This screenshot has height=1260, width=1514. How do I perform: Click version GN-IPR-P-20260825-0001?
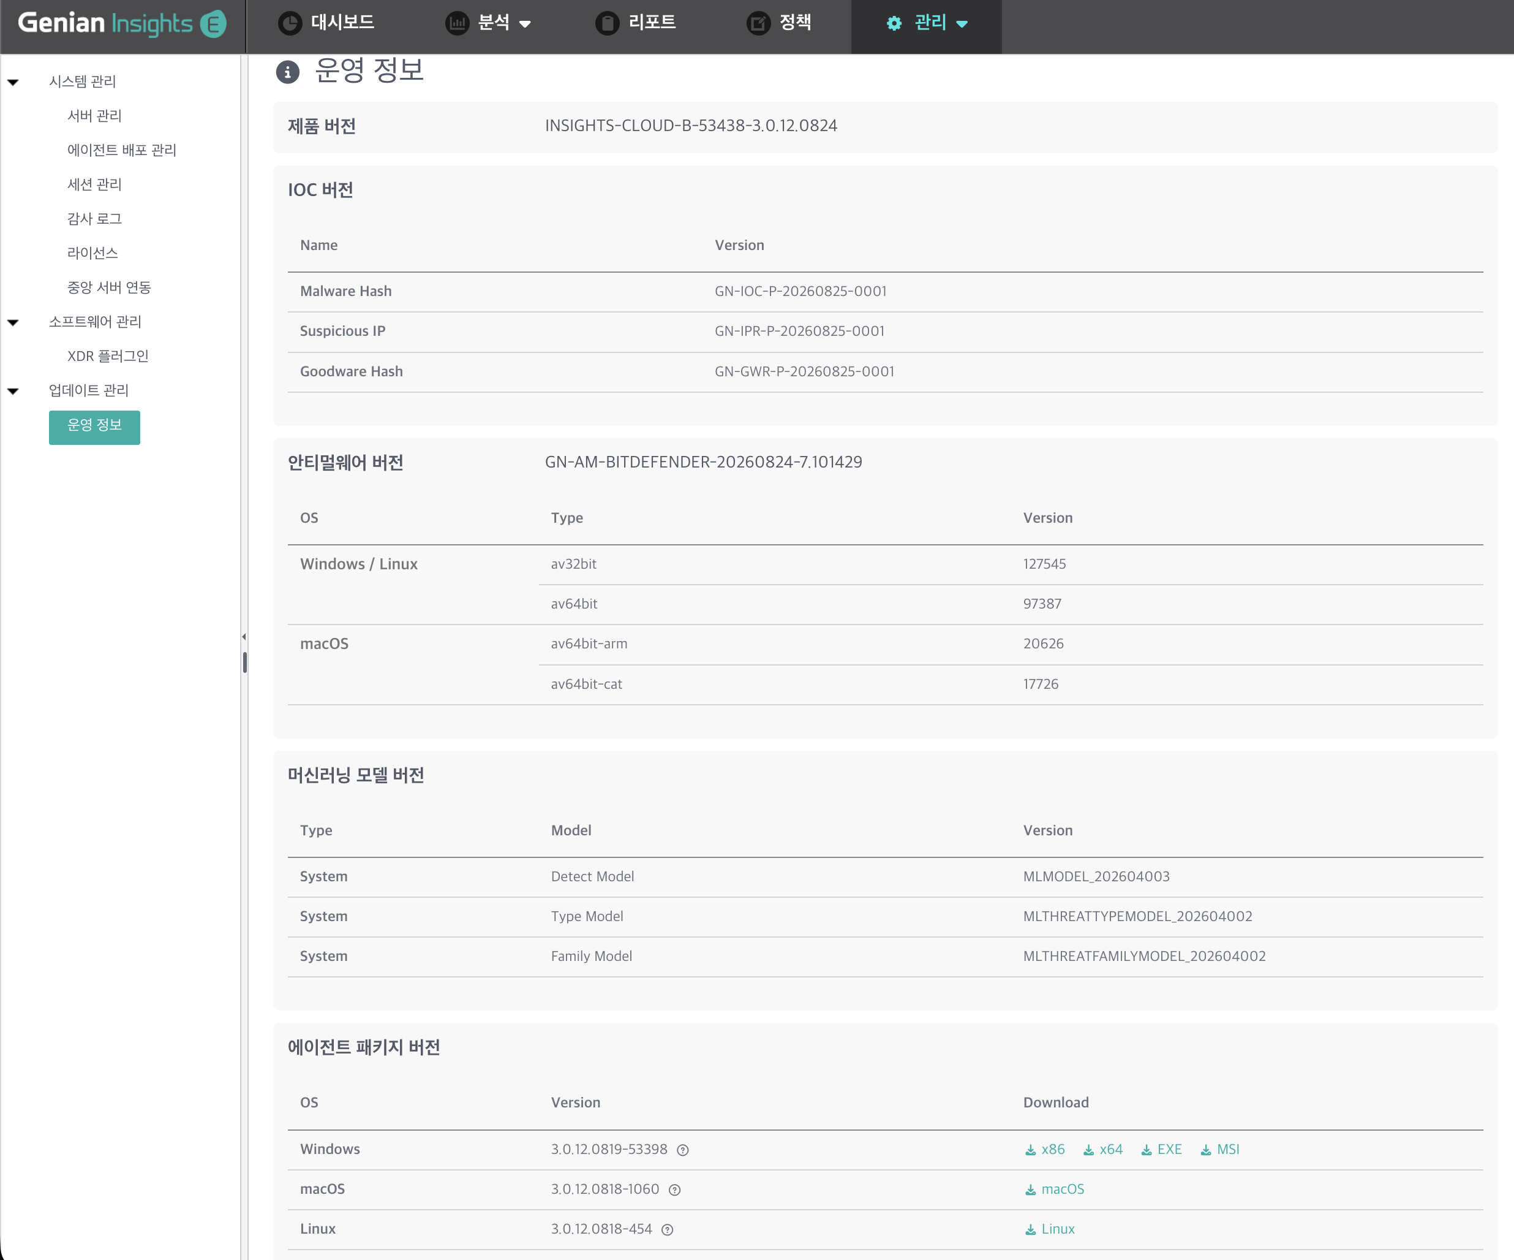tap(799, 331)
